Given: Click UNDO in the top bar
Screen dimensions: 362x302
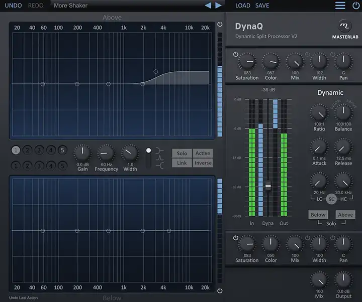Looking at the screenshot, I should click(x=13, y=6).
